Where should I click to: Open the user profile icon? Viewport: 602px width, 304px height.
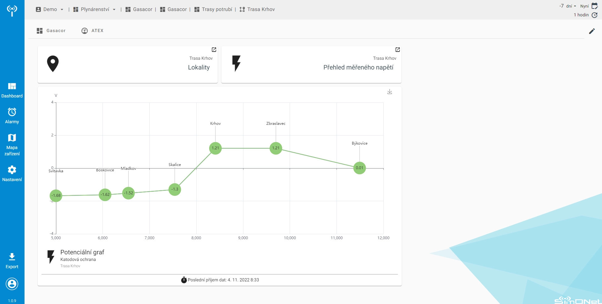[12, 284]
